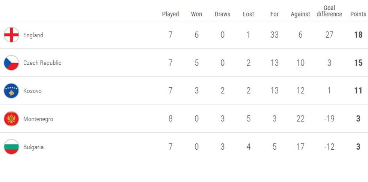Click the Lost column header
368x182 pixels.
(x=249, y=14)
